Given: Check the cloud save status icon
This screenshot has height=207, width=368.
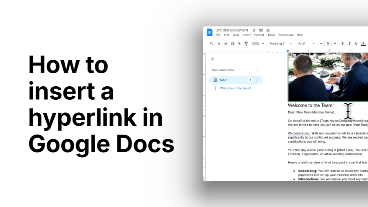Looking at the screenshot, I should 268,30.
